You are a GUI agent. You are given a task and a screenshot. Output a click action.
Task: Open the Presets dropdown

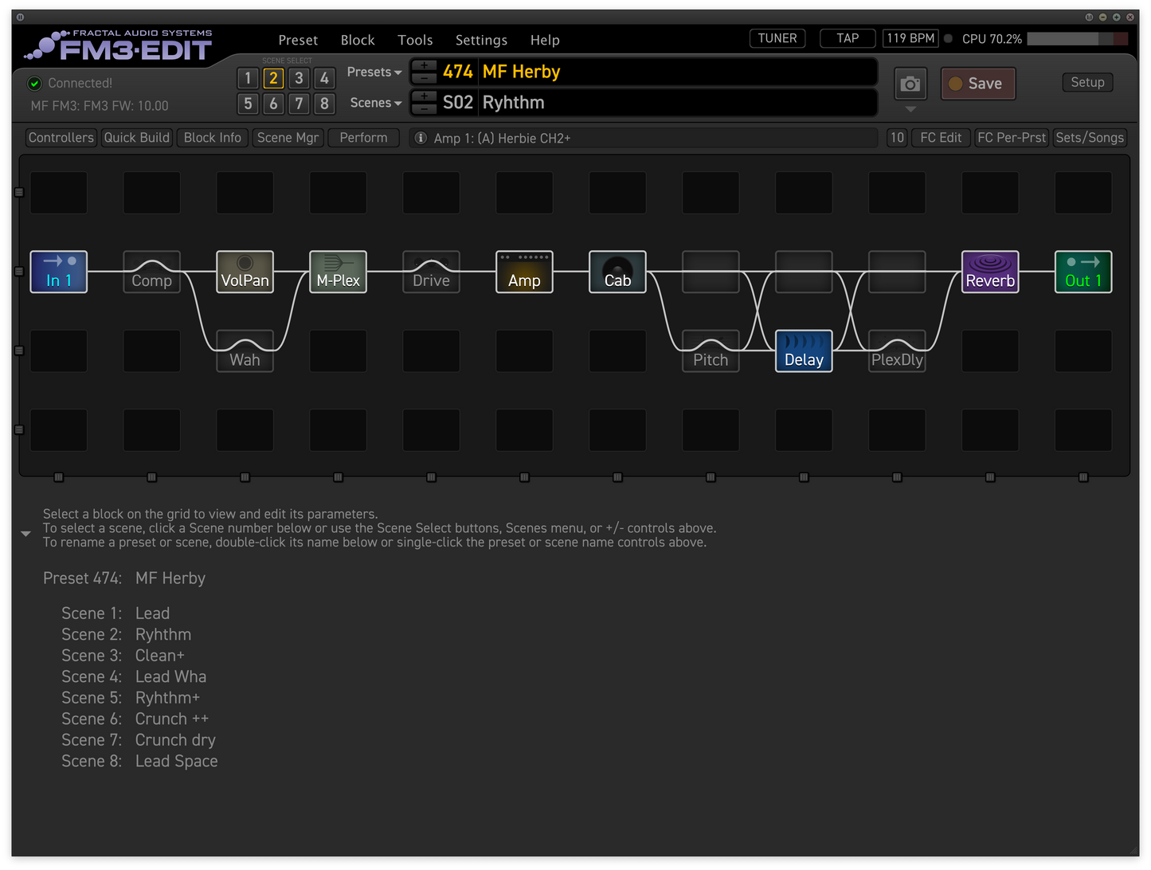373,72
